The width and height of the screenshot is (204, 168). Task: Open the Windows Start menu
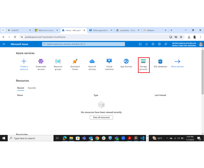point(4,138)
